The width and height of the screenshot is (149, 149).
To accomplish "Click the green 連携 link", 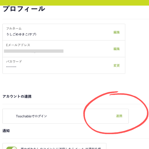I will [x=119, y=116].
